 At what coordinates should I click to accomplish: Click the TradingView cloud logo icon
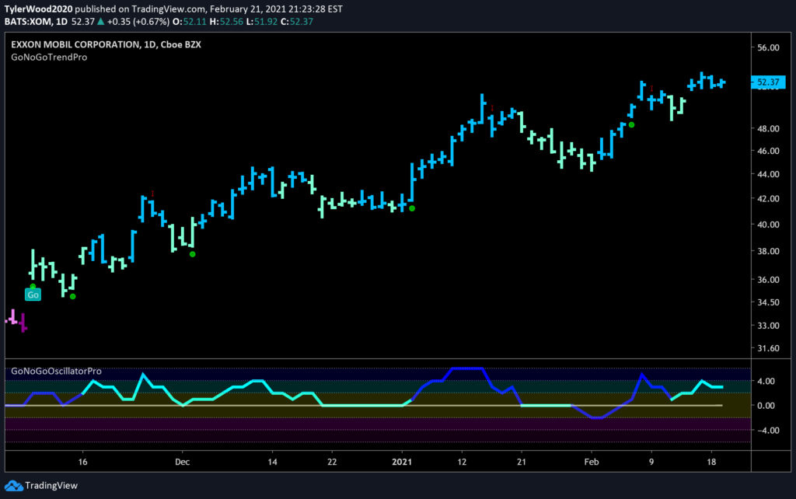(x=13, y=486)
